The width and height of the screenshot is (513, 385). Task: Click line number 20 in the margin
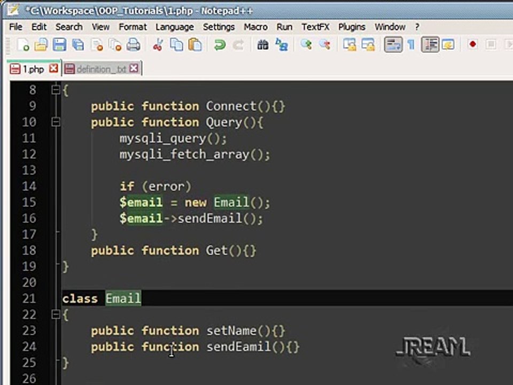[x=29, y=282]
